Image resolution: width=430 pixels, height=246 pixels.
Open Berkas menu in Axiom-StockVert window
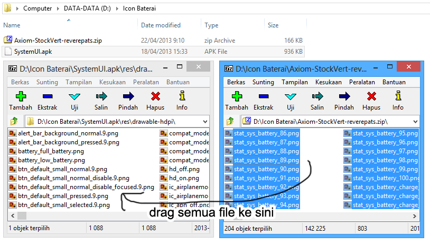pos(236,82)
